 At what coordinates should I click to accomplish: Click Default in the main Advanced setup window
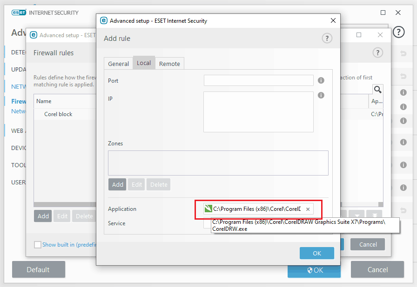click(x=38, y=269)
